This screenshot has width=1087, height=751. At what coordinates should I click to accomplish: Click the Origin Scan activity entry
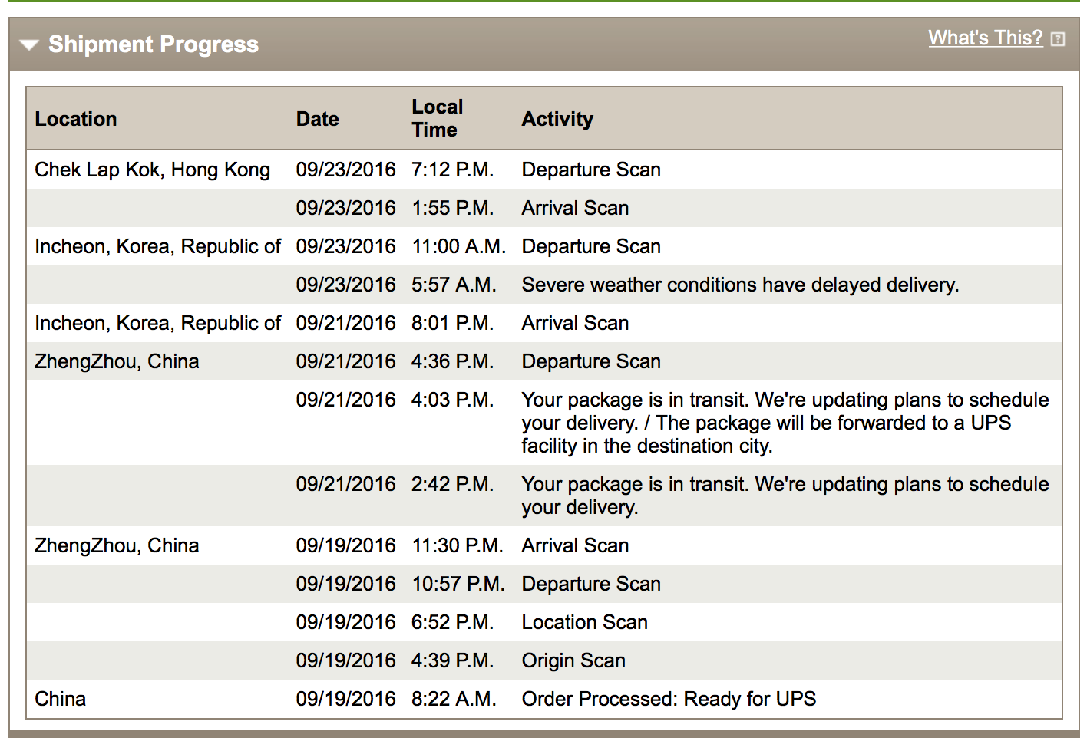(573, 660)
